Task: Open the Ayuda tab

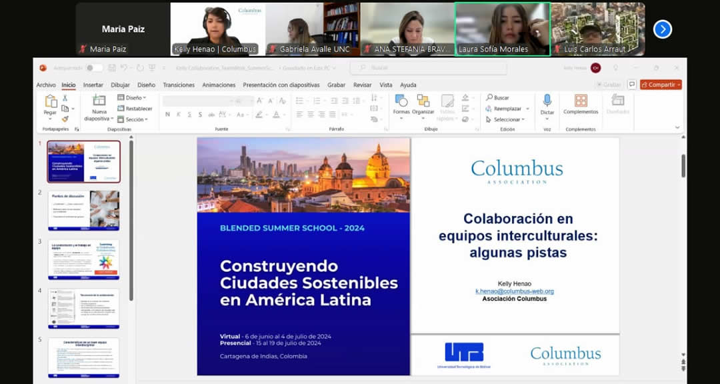Action: tap(408, 85)
